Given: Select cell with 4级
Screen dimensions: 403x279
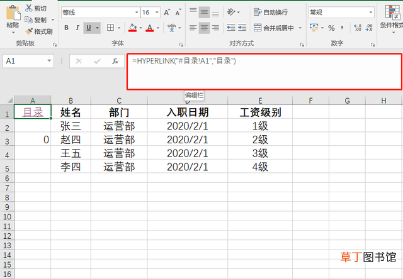Looking at the screenshot, I should [260, 167].
